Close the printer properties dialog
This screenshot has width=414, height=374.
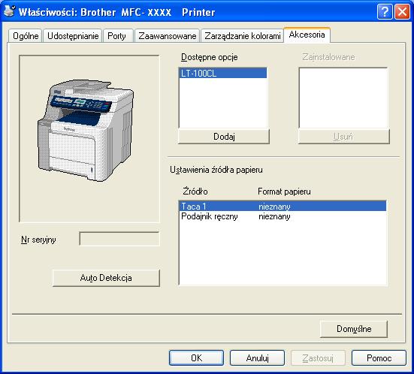click(x=403, y=12)
